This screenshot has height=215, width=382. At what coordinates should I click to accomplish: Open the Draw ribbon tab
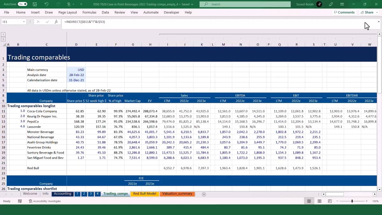pos(49,12)
